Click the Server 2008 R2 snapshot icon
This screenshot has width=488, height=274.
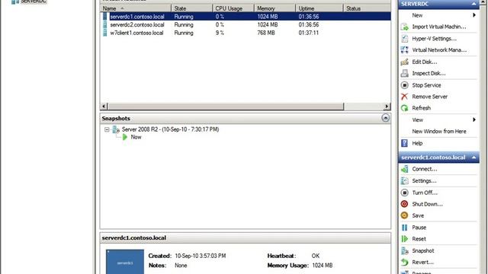pyautogui.click(x=116, y=129)
